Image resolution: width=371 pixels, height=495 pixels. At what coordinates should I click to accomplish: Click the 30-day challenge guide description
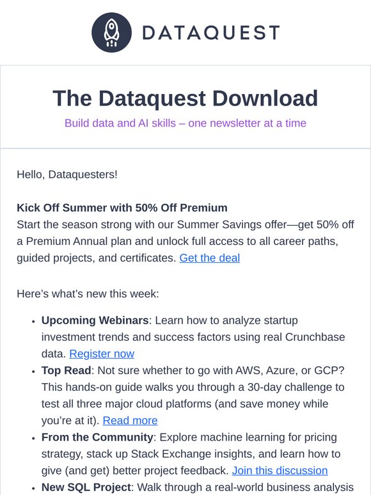tap(193, 404)
